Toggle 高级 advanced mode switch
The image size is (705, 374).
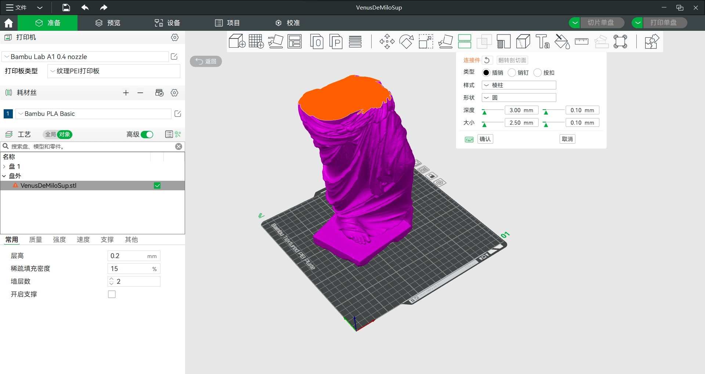click(x=147, y=135)
